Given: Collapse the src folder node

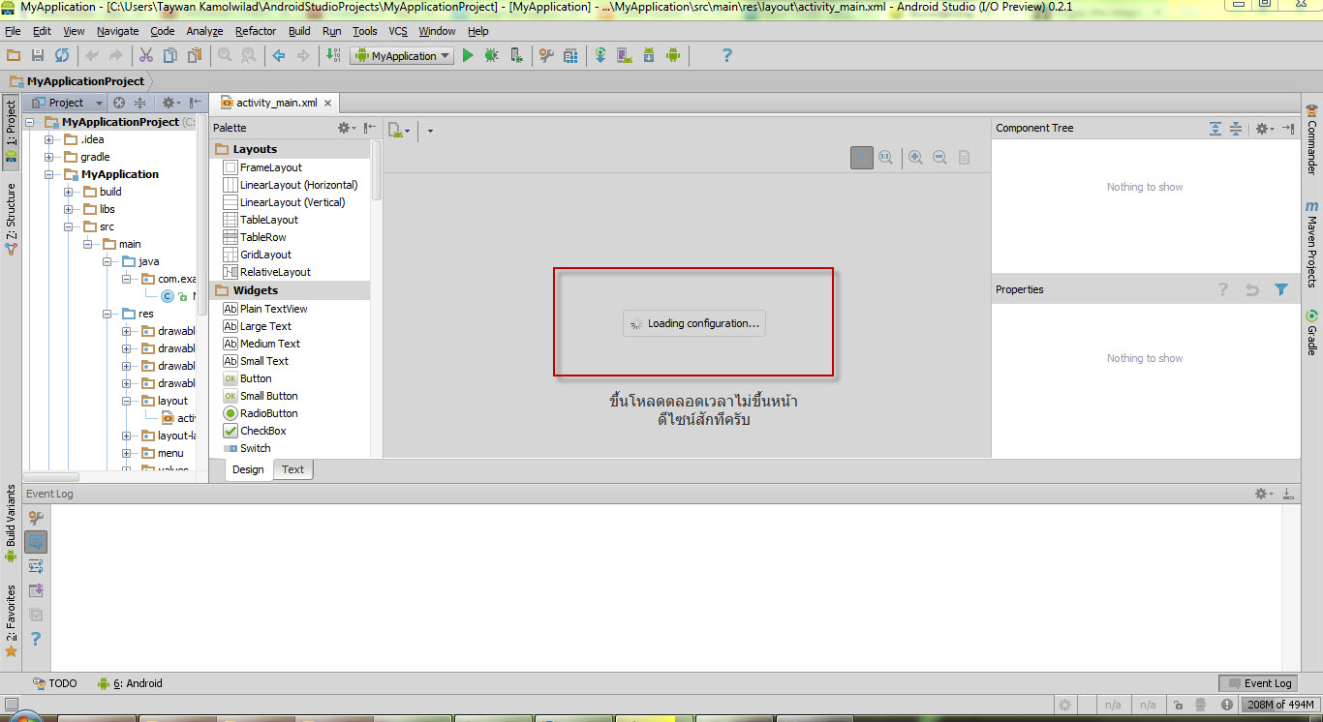Looking at the screenshot, I should pos(69,226).
